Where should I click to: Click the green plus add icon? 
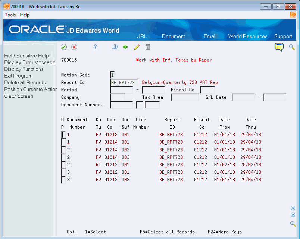[x=125, y=47]
